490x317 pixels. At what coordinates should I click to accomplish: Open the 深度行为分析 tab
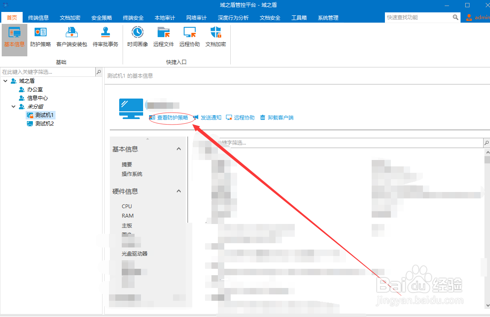coord(233,18)
